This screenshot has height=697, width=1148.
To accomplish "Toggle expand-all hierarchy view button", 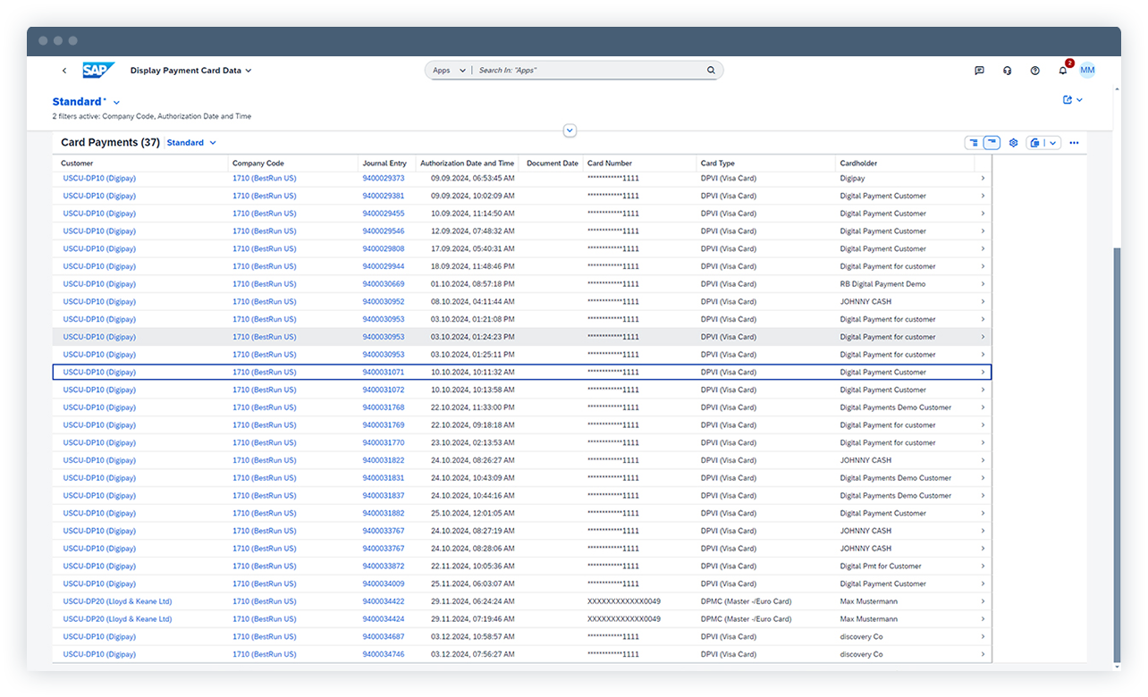I will pos(973,143).
